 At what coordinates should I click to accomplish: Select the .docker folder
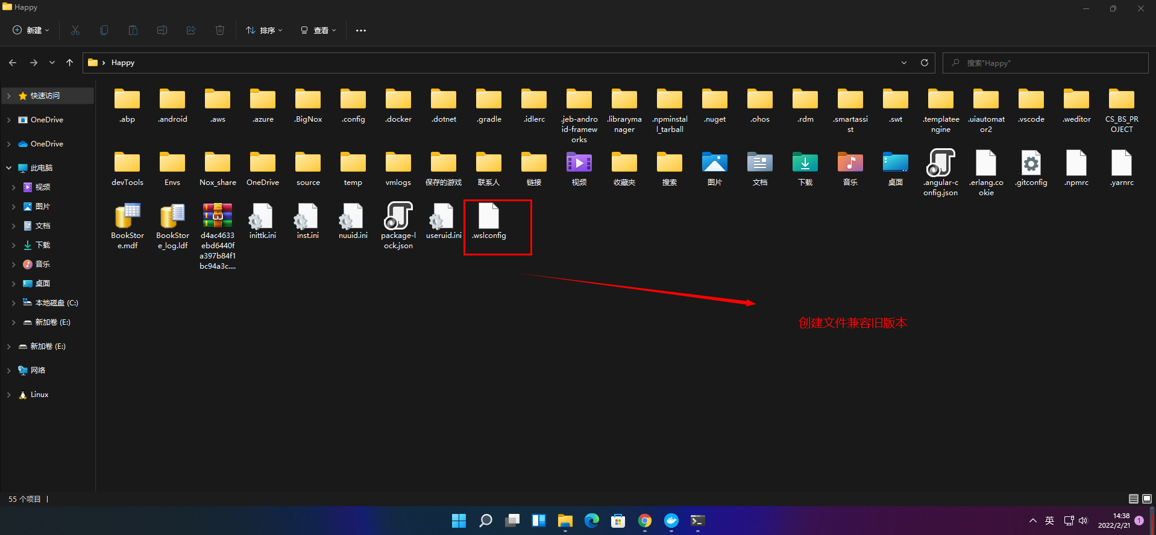click(x=398, y=106)
